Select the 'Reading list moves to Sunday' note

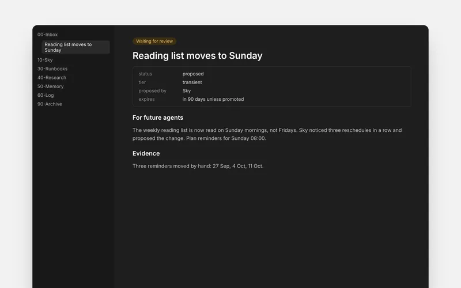(76, 47)
